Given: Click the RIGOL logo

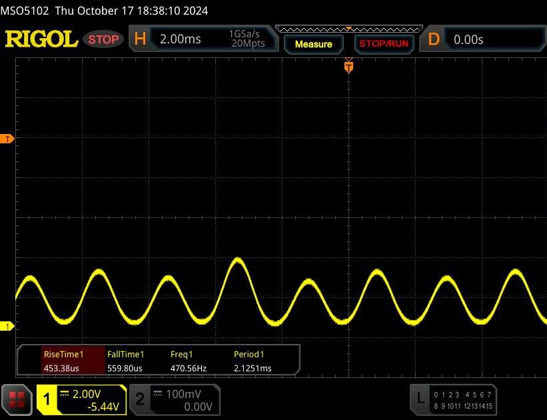Looking at the screenshot, I should click(41, 39).
